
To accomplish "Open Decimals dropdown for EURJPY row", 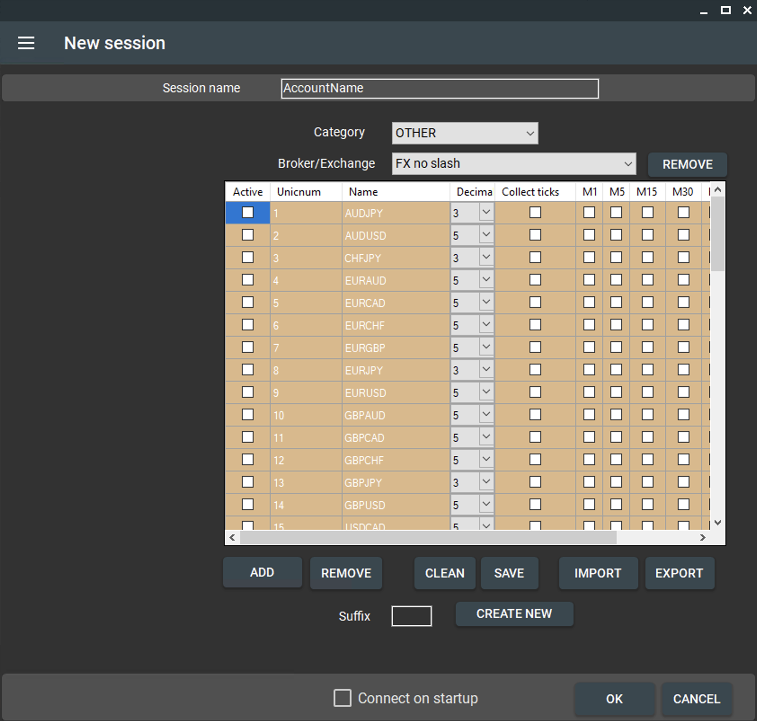I will 486,369.
